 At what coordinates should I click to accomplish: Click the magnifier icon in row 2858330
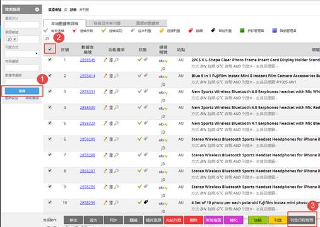116,107
